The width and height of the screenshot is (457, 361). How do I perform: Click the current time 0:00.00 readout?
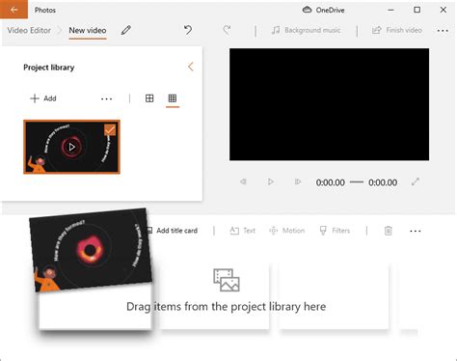pos(331,182)
